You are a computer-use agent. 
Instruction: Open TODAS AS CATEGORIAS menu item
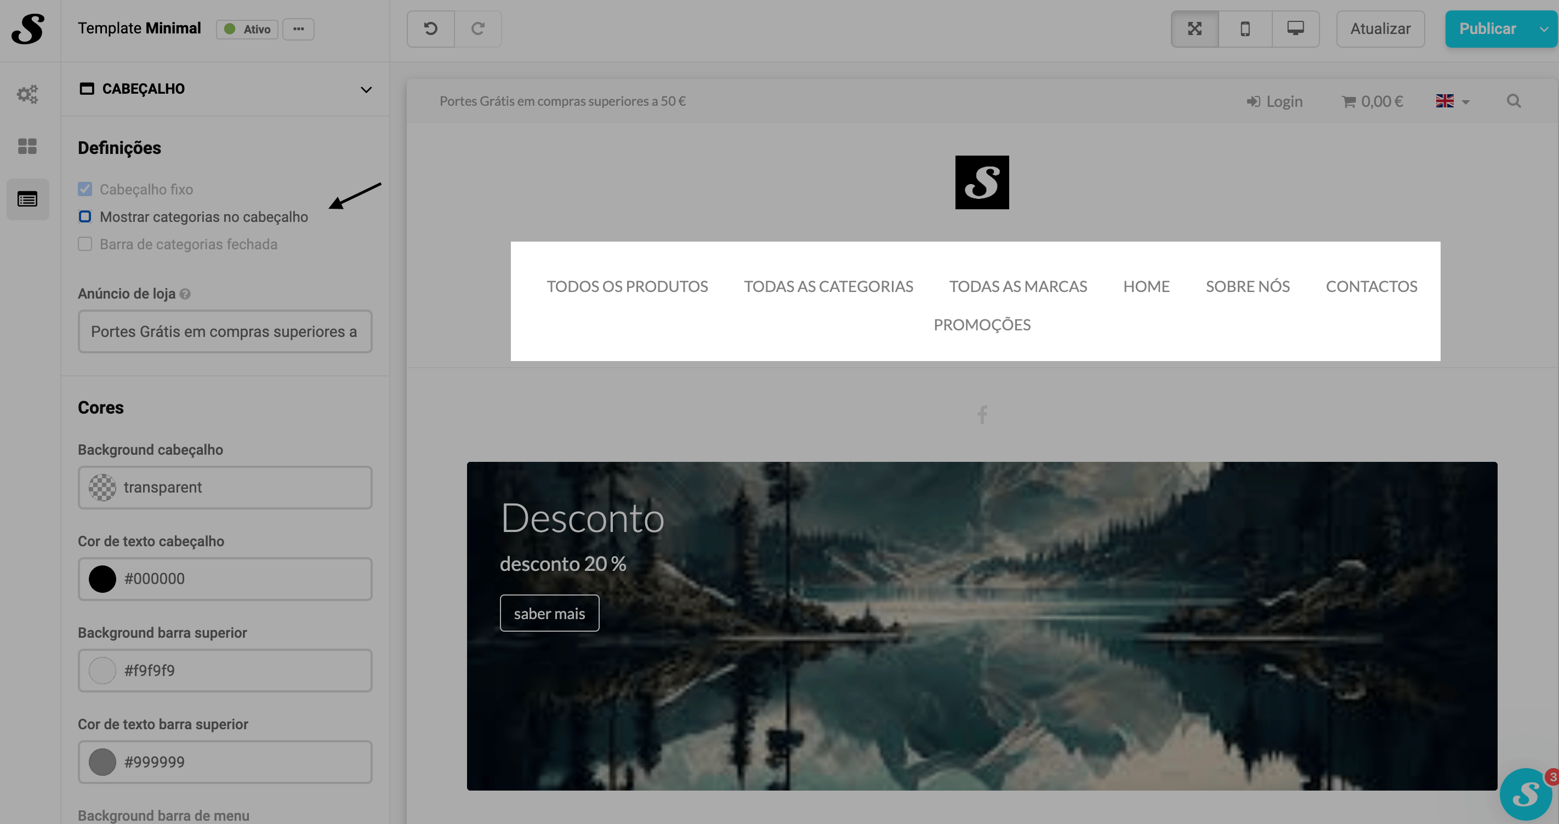pyautogui.click(x=828, y=286)
